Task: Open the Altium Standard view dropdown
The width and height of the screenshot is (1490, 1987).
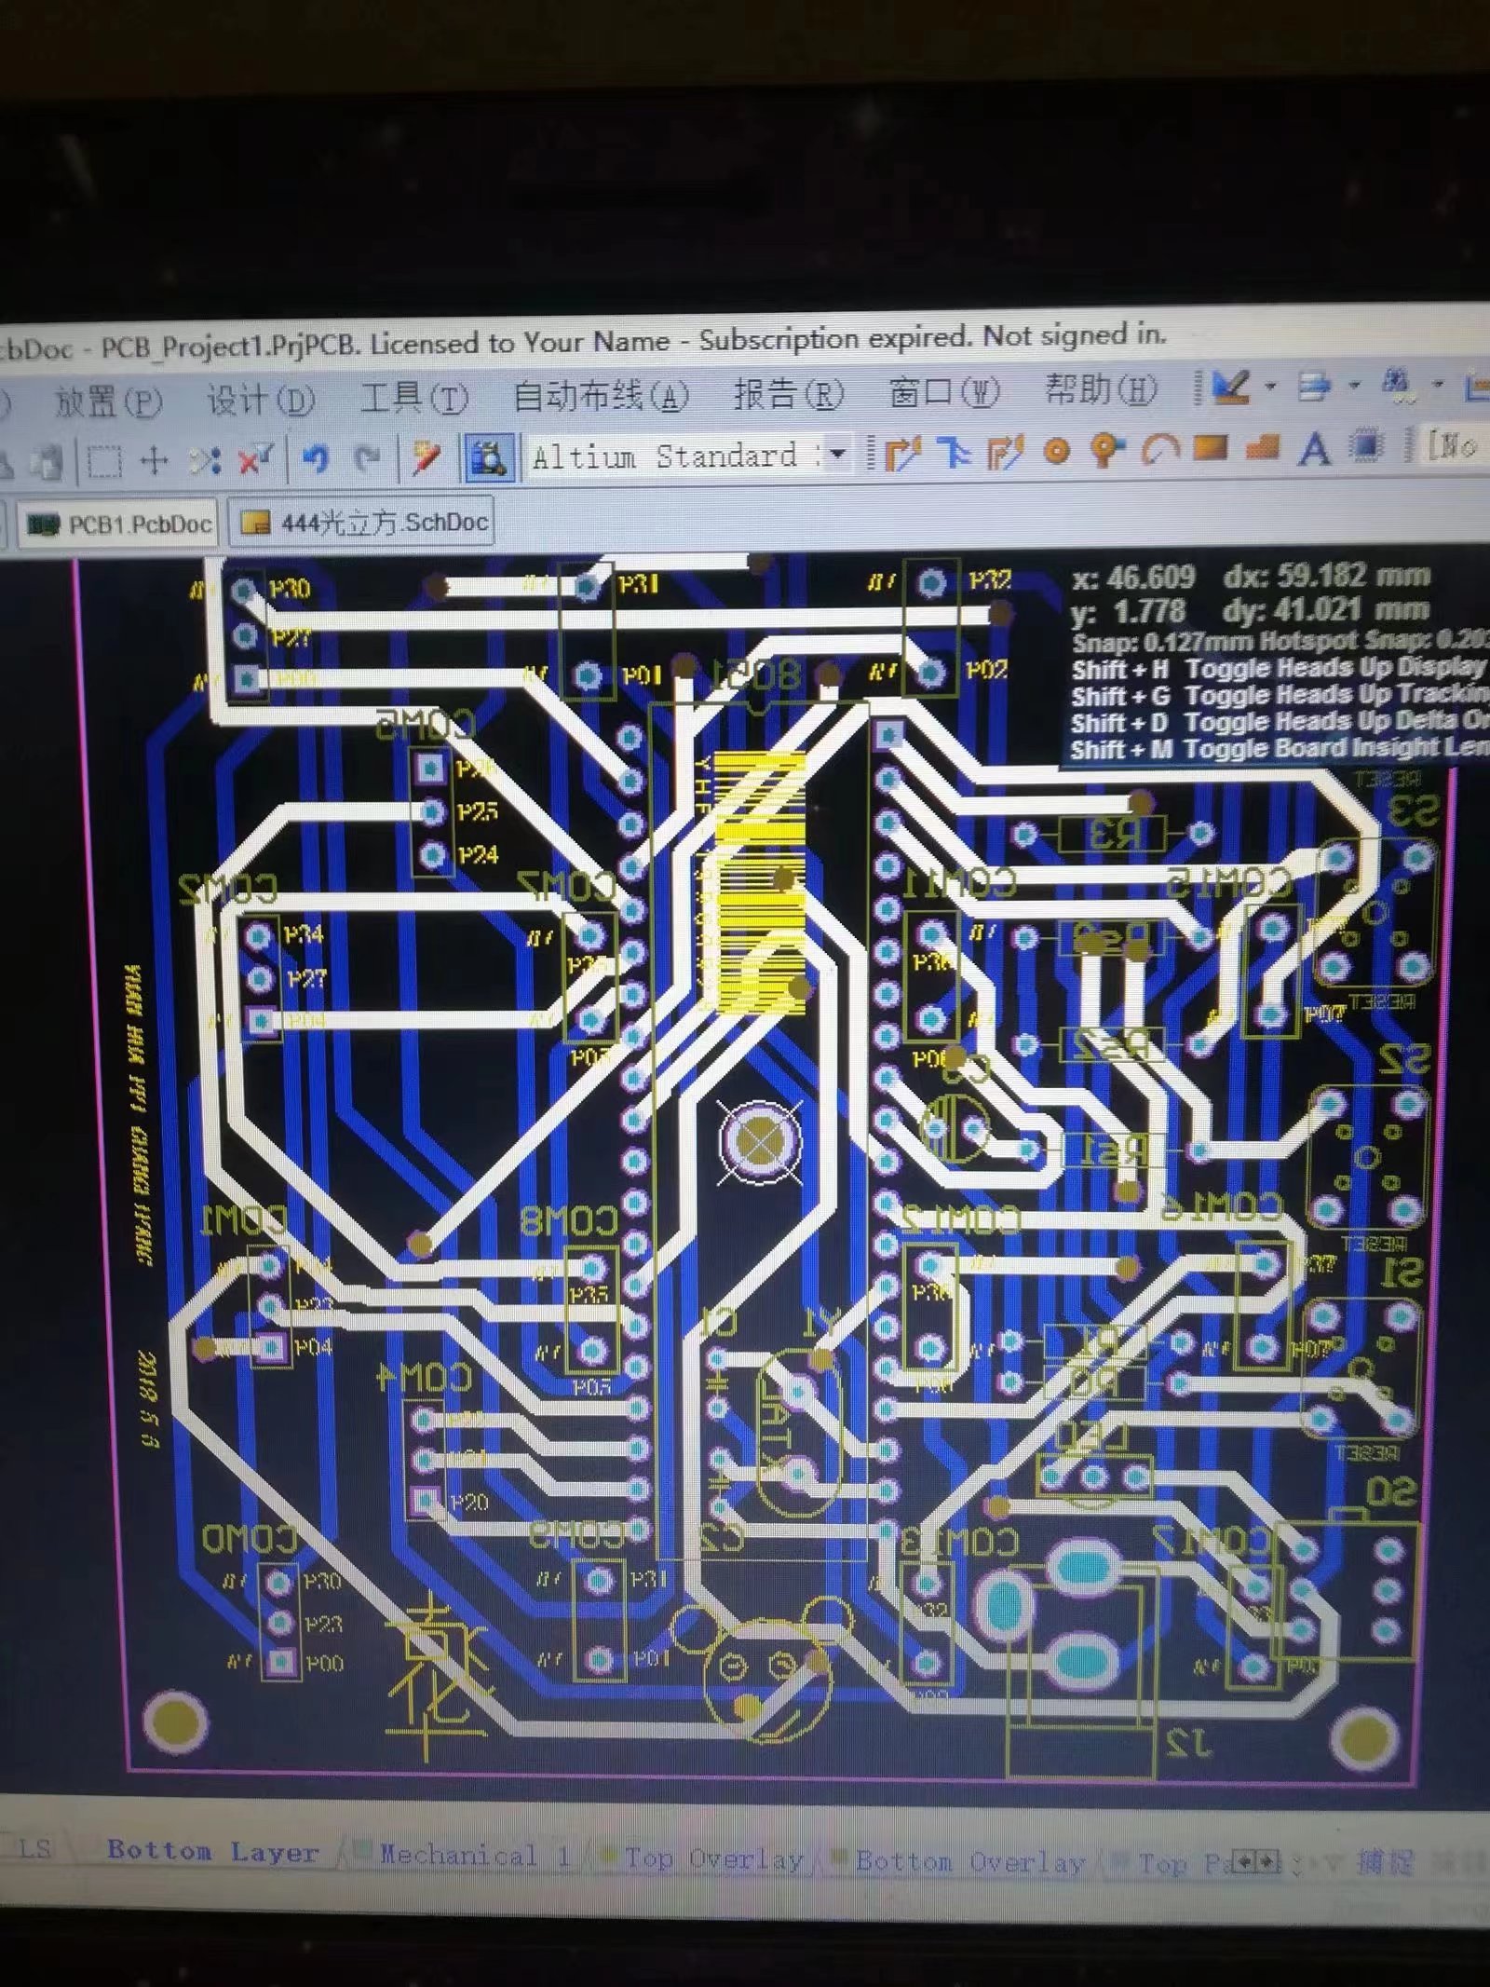Action: click(x=837, y=454)
